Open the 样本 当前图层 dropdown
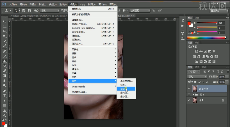 pos(140,11)
